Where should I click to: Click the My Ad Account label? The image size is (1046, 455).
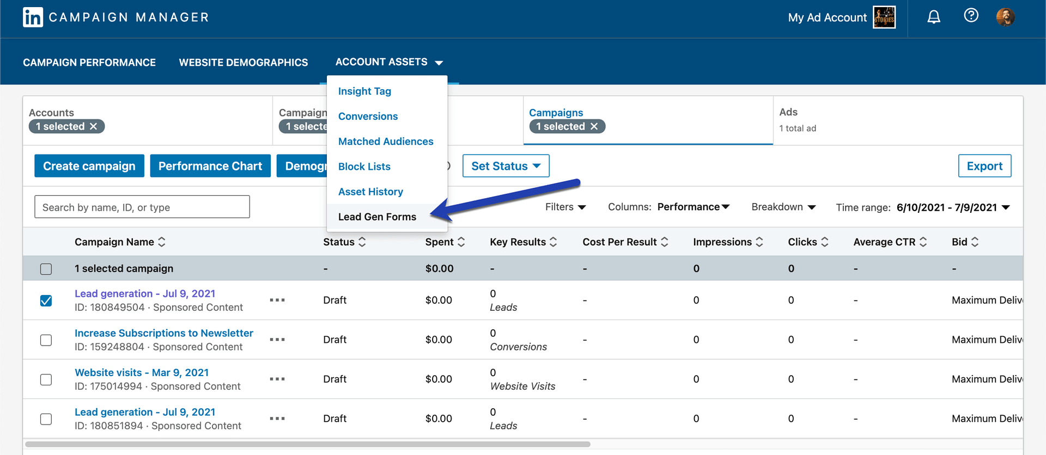[827, 17]
